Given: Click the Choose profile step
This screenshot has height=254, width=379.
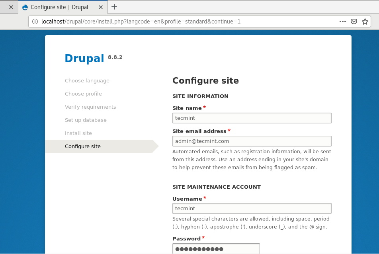Looking at the screenshot, I should click(x=83, y=94).
